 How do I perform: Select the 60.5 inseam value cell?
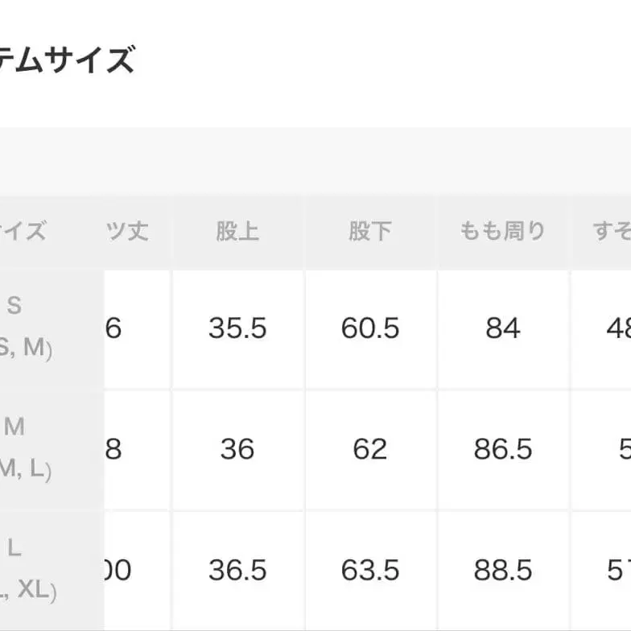pyautogui.click(x=370, y=328)
